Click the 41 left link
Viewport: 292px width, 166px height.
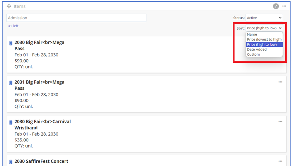pos(13,26)
